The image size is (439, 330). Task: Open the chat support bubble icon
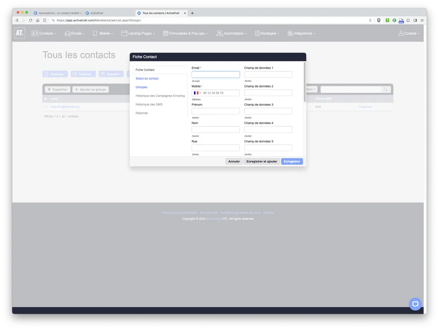coord(415,304)
